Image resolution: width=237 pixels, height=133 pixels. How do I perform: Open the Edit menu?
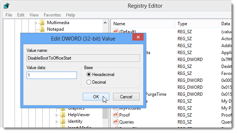point(21,15)
